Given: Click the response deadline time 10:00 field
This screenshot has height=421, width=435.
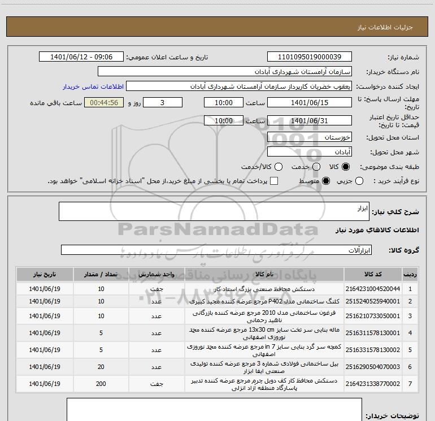Looking at the screenshot, I should [224, 103].
